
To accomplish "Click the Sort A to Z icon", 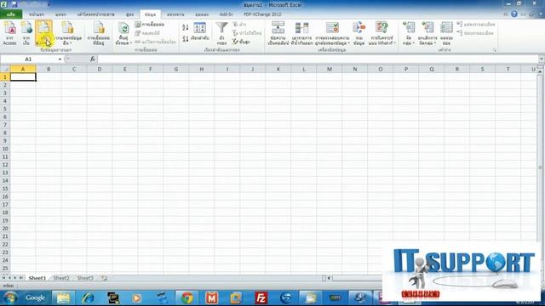I will coord(186,27).
